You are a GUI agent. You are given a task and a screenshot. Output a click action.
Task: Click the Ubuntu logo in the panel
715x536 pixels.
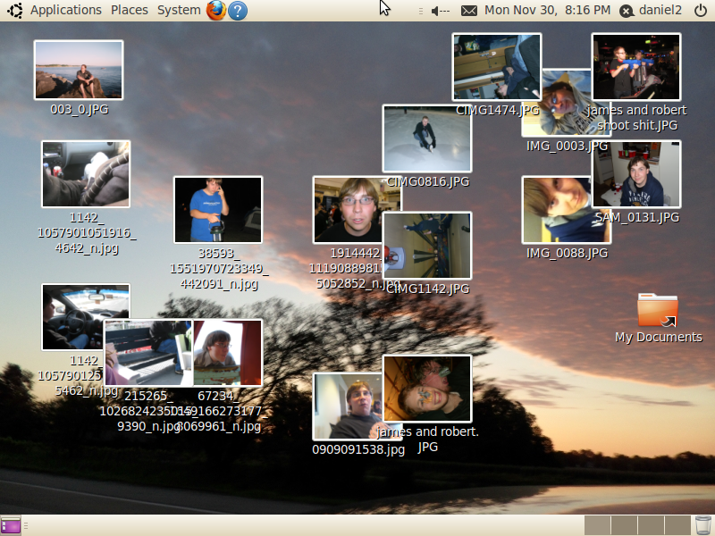click(x=15, y=10)
